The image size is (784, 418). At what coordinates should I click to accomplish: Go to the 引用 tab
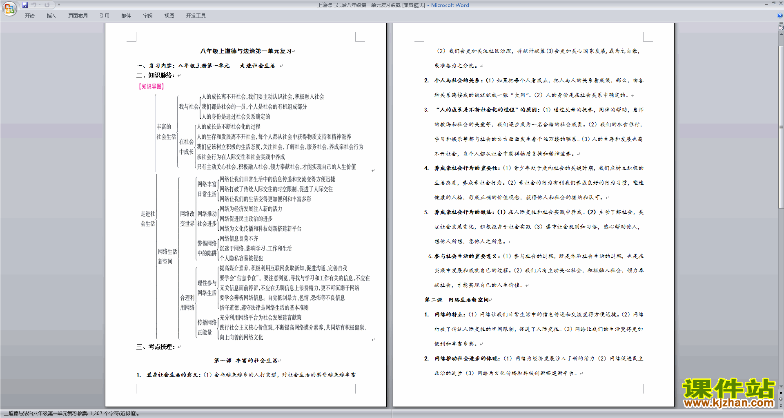click(x=105, y=16)
